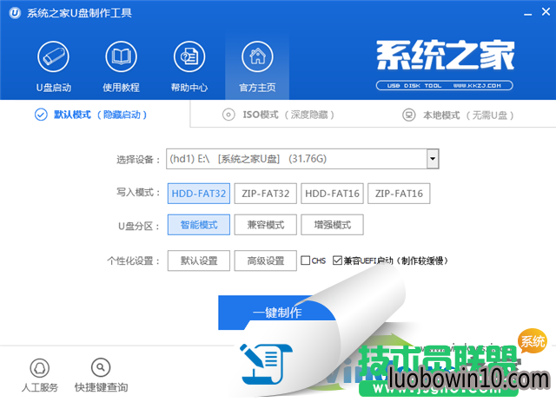Click the app logo in title bar
The height and width of the screenshot is (402, 556).
15,13
